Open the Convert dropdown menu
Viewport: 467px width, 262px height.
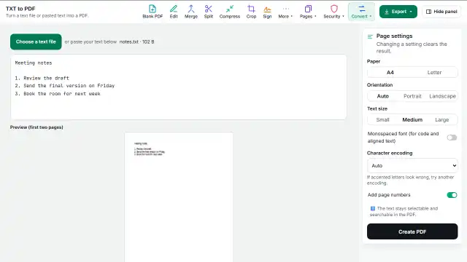click(362, 12)
